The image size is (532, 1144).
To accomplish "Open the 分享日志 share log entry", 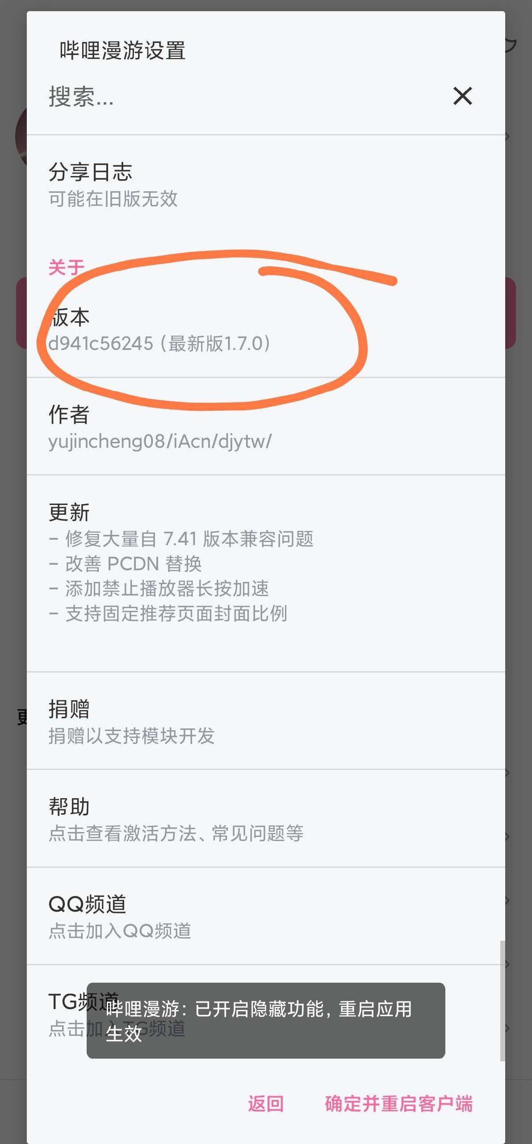I will tap(266, 185).
